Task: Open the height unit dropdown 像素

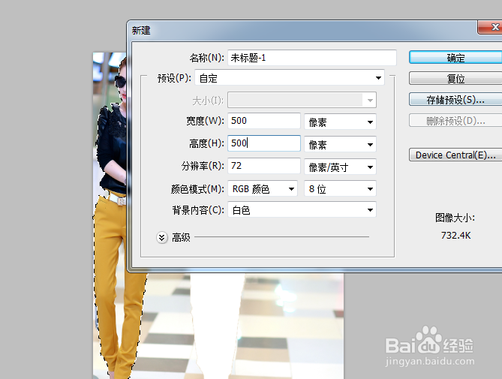Action: click(x=340, y=144)
